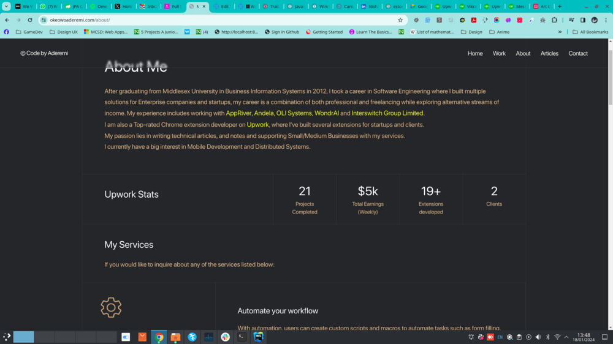The image size is (613, 344).
Task: Toggle the Chrome side panel icon
Action: [x=582, y=20]
